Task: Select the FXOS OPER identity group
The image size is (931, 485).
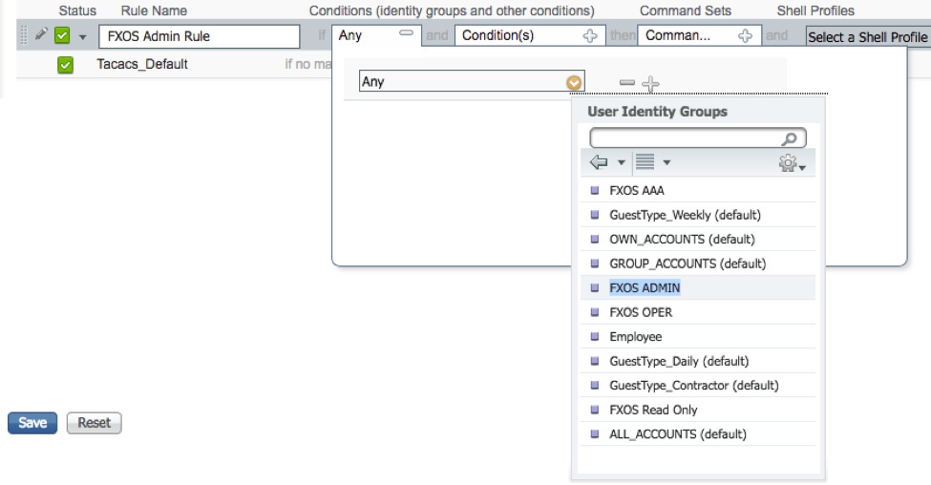Action: pos(640,312)
